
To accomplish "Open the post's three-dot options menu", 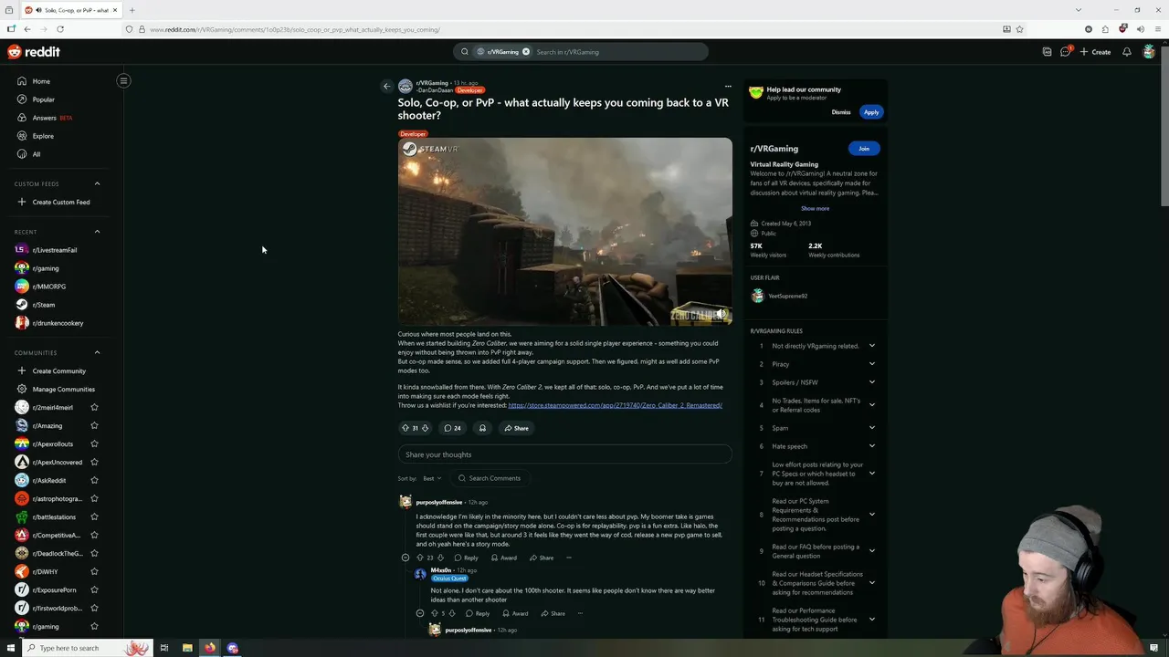I will pos(728,87).
